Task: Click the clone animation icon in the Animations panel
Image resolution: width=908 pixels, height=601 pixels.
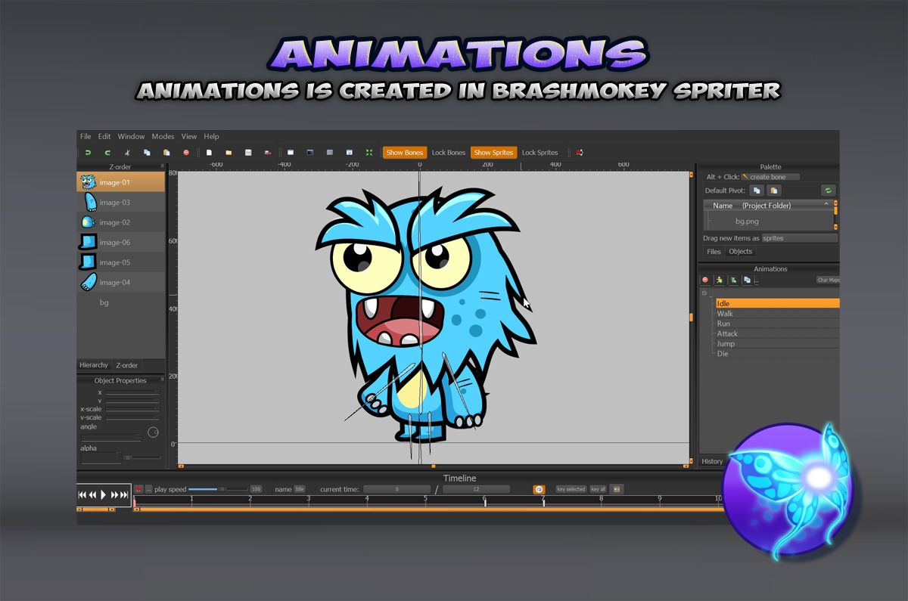Action: (747, 280)
